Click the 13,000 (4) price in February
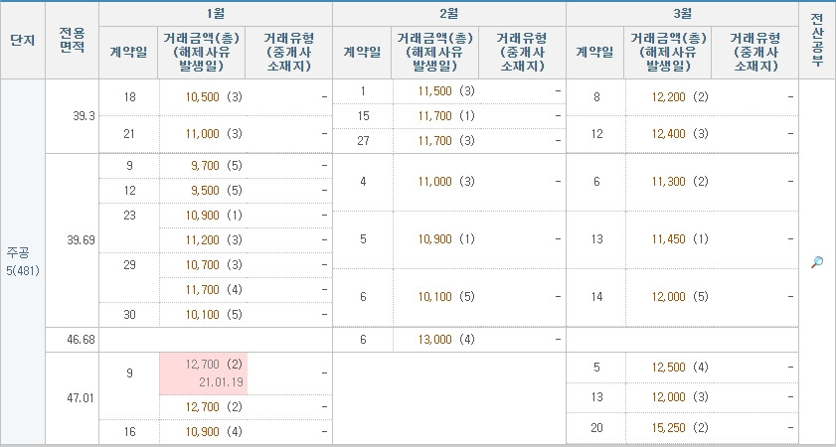The image size is (836, 447). 446,340
